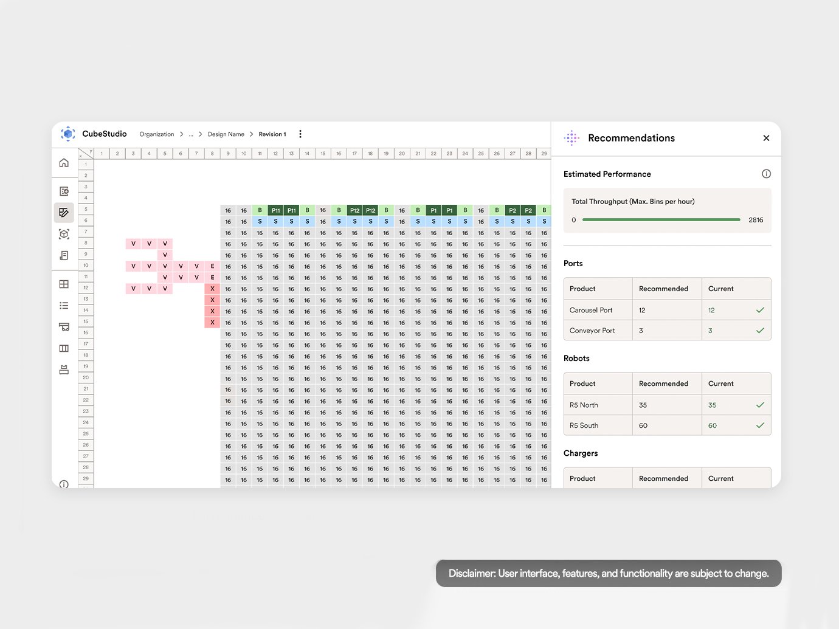Select the port station icon in sidebar

pyautogui.click(x=64, y=369)
